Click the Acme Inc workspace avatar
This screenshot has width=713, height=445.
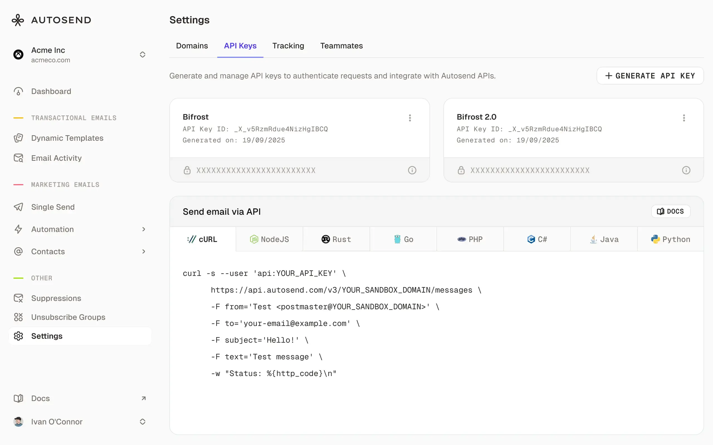click(x=18, y=55)
